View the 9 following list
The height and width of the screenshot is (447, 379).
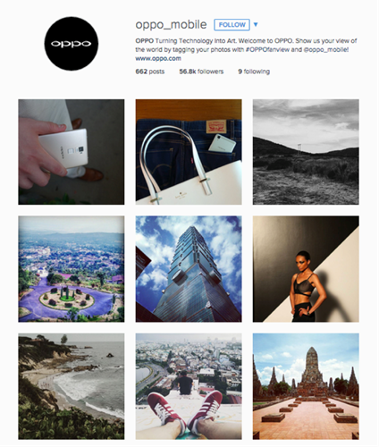[x=254, y=72]
